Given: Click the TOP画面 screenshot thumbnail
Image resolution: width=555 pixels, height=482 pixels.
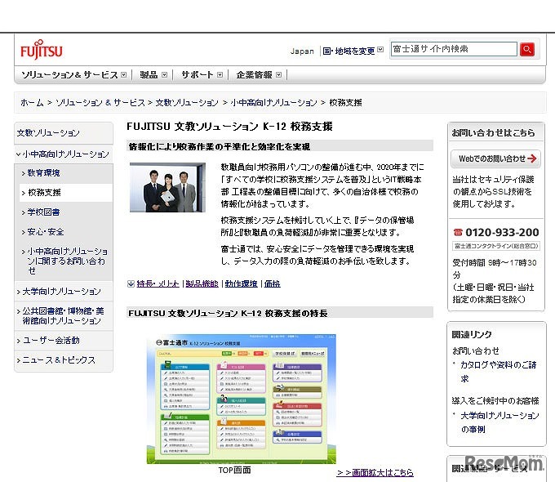Looking at the screenshot, I should coord(242,399).
